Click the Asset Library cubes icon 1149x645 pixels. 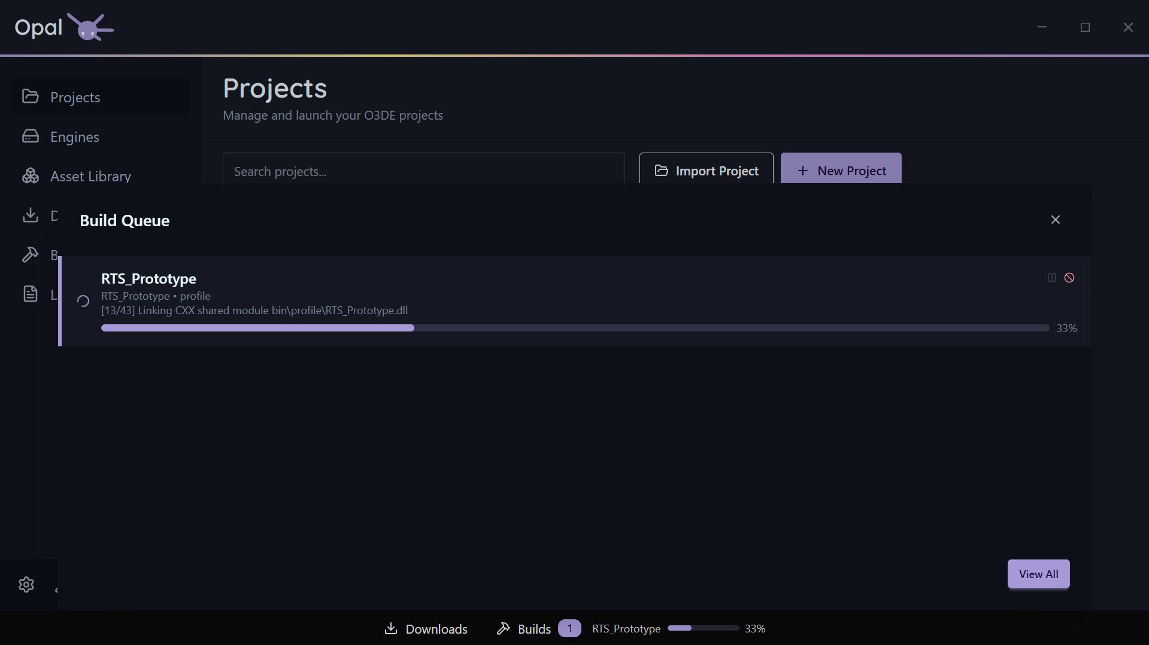click(31, 176)
